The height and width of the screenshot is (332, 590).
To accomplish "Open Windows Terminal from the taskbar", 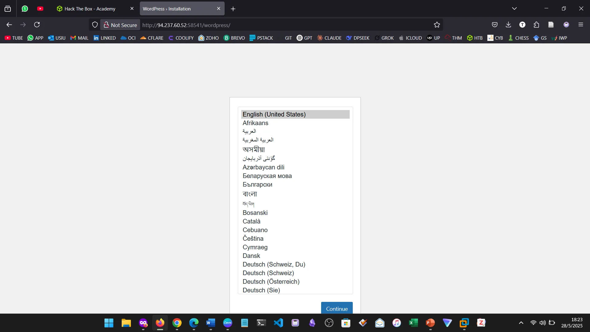I will tap(261, 323).
